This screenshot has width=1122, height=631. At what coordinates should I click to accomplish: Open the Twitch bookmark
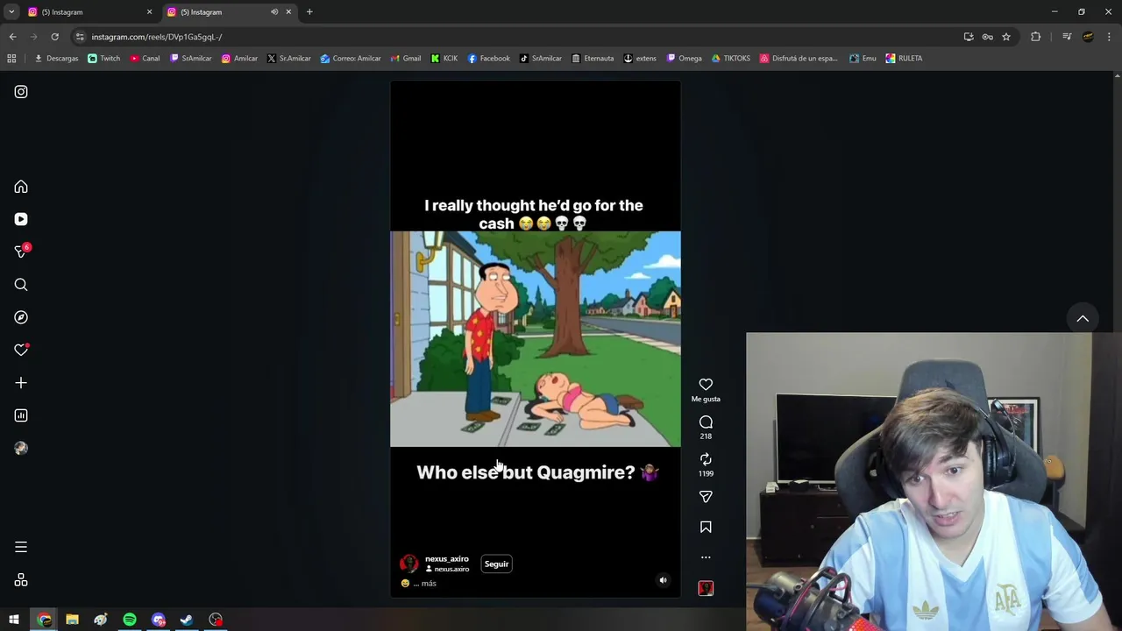[x=104, y=59]
